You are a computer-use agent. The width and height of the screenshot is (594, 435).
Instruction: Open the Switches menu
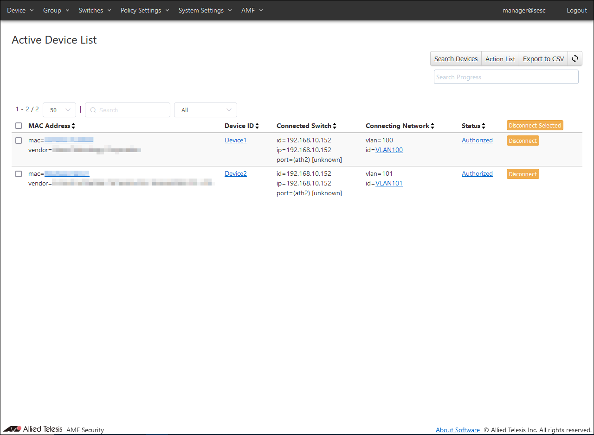(95, 10)
